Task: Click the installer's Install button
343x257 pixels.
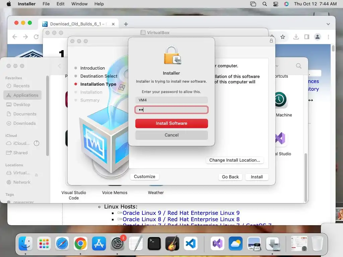Action: tap(257, 177)
